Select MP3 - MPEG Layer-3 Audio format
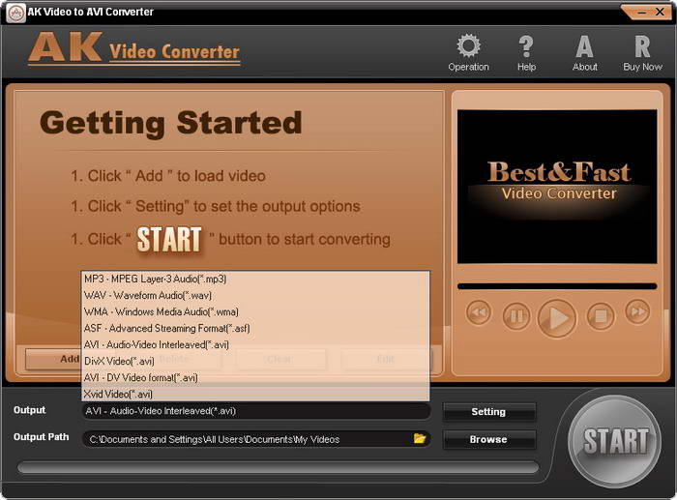This screenshot has height=500, width=677. (255, 279)
